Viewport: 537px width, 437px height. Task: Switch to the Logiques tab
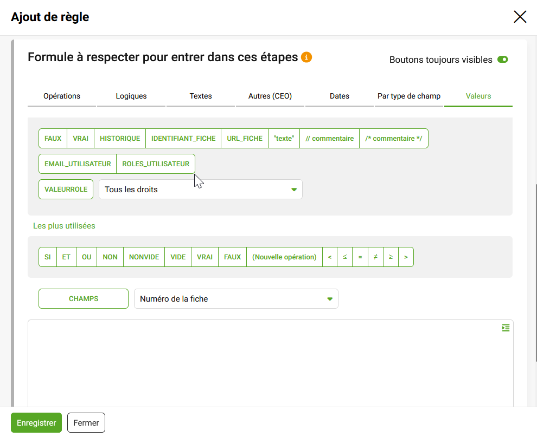[131, 96]
